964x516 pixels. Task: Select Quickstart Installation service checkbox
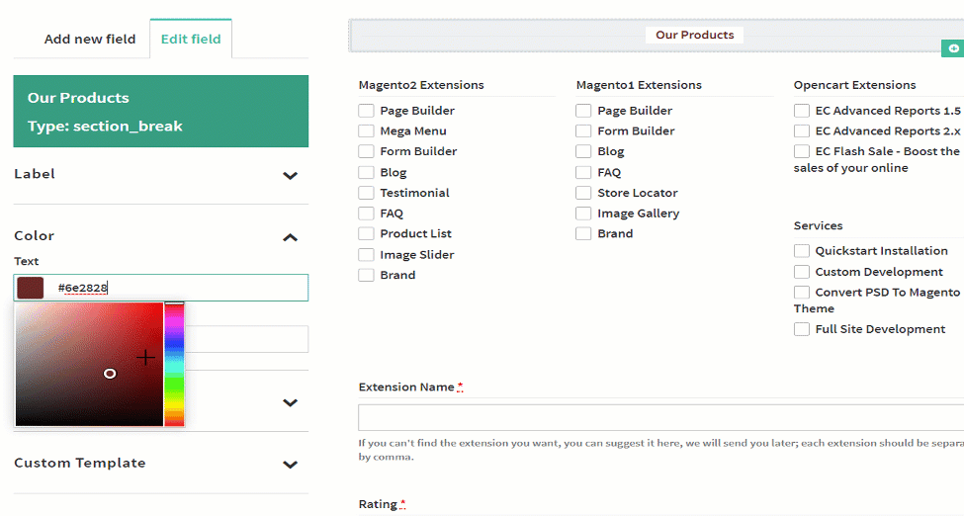click(x=802, y=251)
